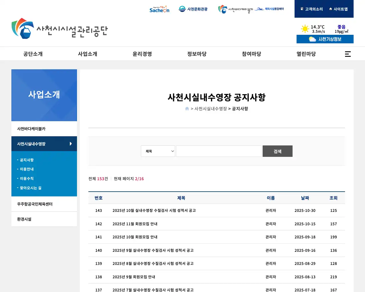Open post 2025년 11월 회원모집 안내
This screenshot has height=292, width=365.
[x=135, y=224]
